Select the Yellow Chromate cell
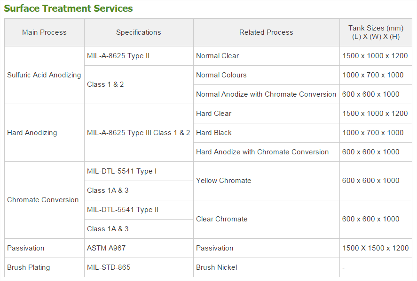The image size is (417, 281). click(267, 181)
